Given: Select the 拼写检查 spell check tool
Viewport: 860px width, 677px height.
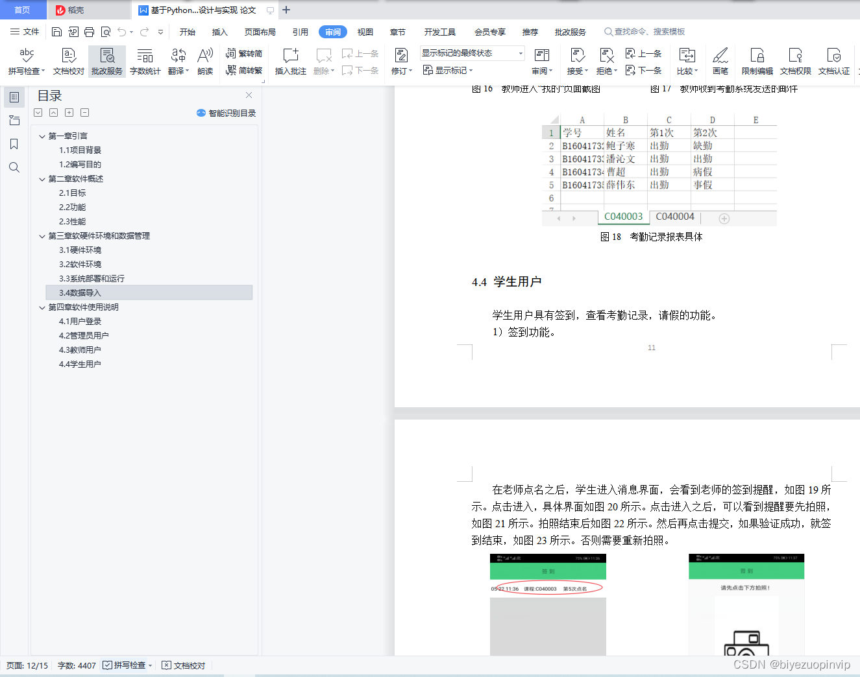Looking at the screenshot, I should point(25,60).
